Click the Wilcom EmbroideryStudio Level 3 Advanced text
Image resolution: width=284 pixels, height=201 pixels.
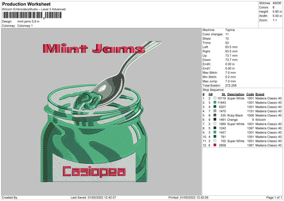click(x=34, y=9)
